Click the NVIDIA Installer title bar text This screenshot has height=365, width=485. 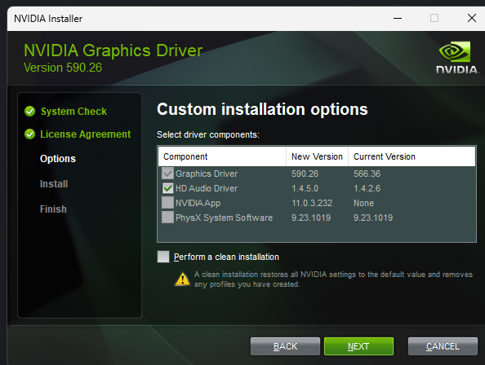coord(48,19)
